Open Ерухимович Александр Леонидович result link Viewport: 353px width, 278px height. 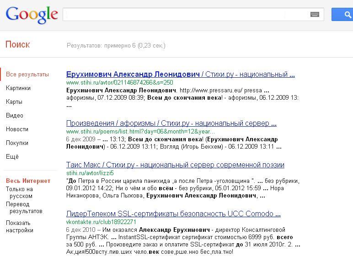[181, 74]
